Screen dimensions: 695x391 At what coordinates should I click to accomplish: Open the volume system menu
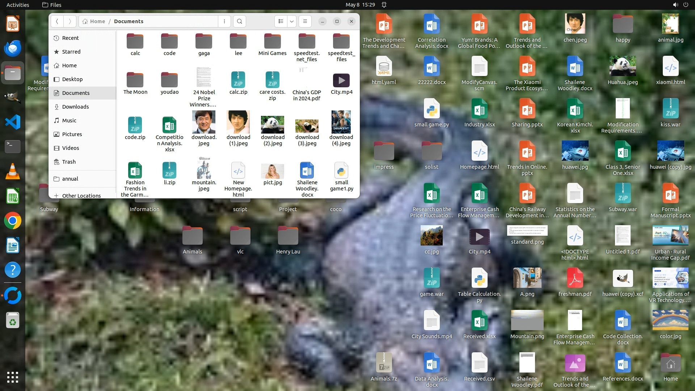(x=675, y=5)
